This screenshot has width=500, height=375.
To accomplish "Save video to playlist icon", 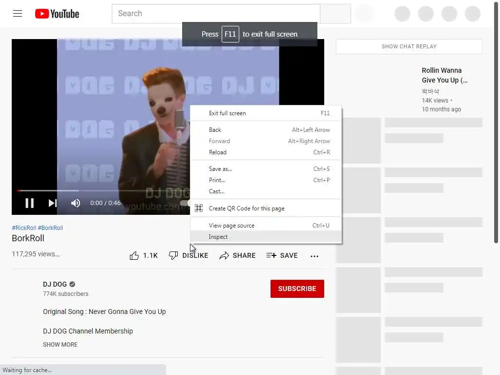I will point(271,255).
